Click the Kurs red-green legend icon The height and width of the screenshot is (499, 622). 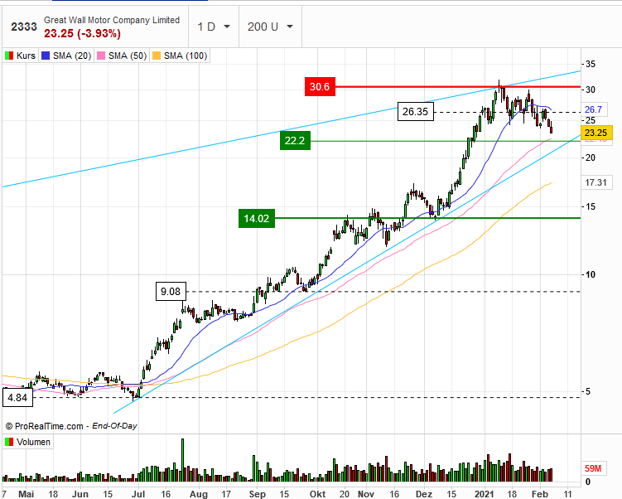pos(9,56)
